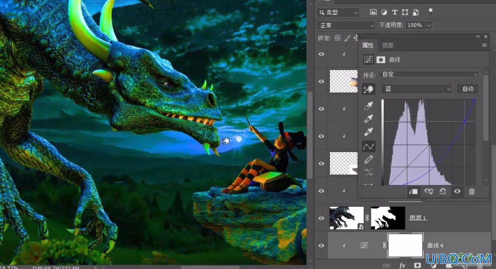Open the 蓝 channel dropdown
Image resolution: width=496 pixels, height=269 pixels.
417,89
